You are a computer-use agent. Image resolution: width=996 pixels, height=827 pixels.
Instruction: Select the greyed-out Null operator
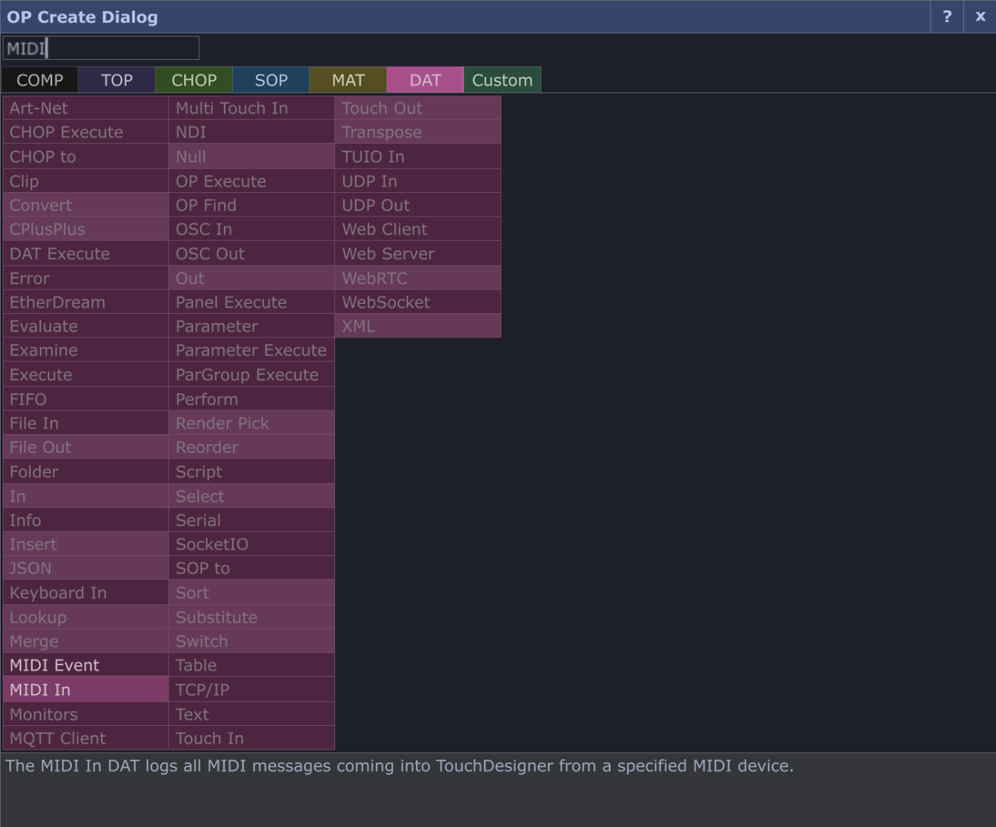[251, 157]
